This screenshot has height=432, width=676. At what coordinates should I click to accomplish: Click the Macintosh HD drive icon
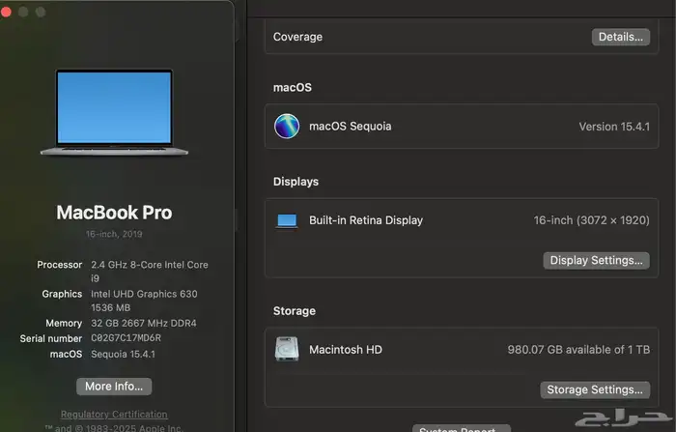point(287,349)
